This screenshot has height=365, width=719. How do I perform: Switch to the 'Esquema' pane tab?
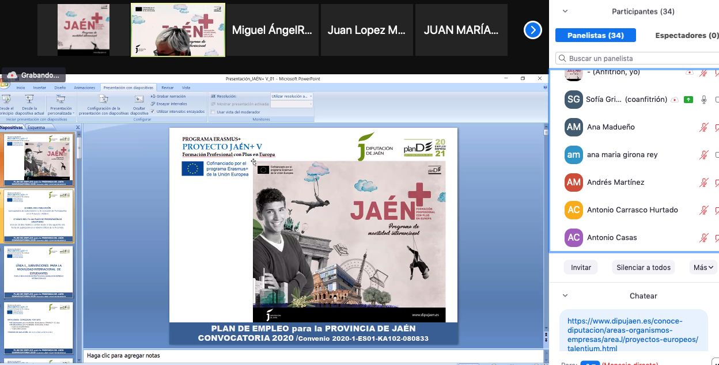pos(36,127)
